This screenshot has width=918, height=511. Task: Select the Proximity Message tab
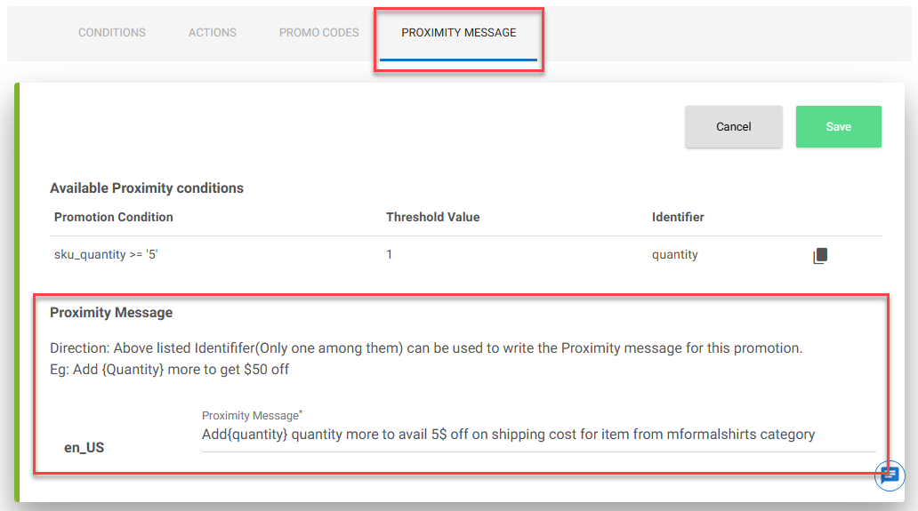(458, 33)
